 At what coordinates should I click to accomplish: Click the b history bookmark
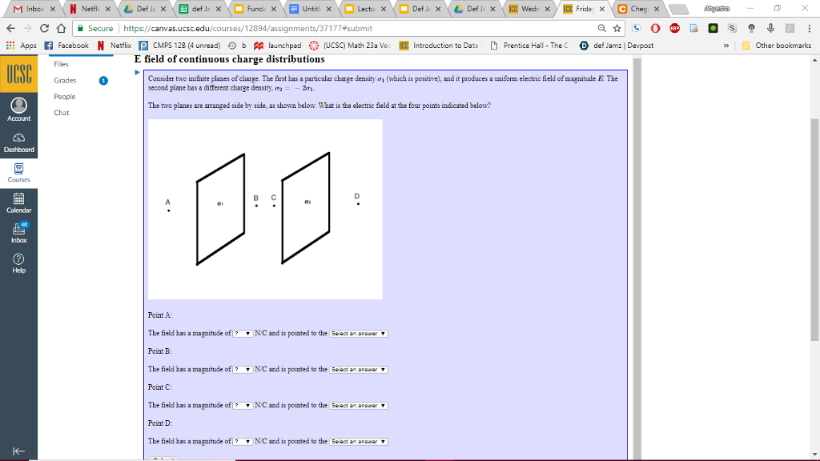[x=237, y=46]
